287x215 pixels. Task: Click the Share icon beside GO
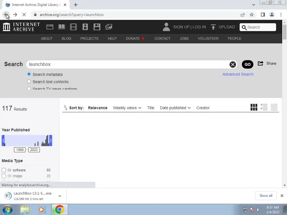point(260,63)
